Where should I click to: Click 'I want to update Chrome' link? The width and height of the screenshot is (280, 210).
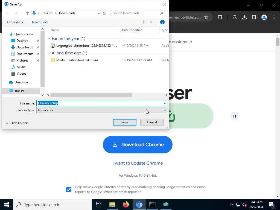coord(138,163)
